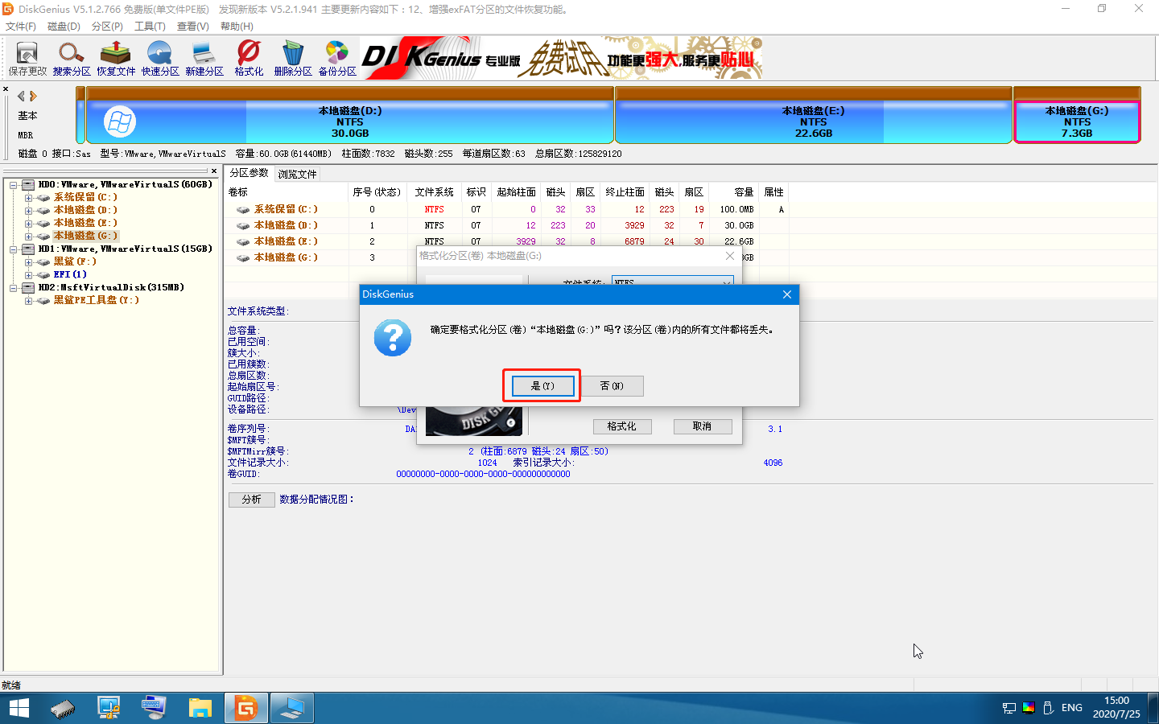Open the 文件(F) menu
The height and width of the screenshot is (724, 1159).
(21, 27)
